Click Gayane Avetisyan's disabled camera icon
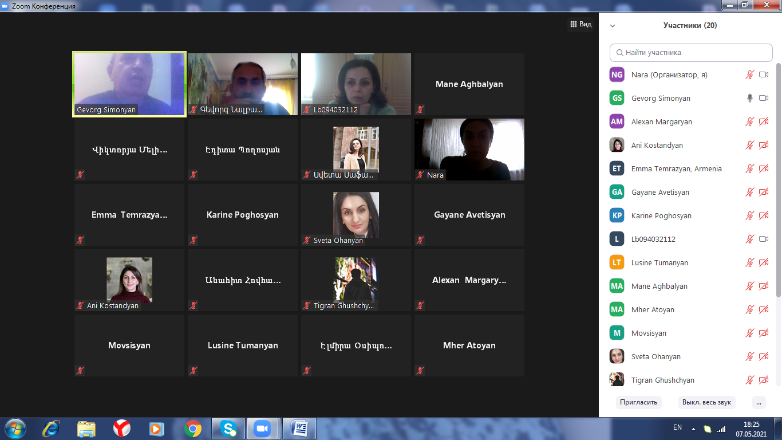782x440 pixels. point(763,192)
